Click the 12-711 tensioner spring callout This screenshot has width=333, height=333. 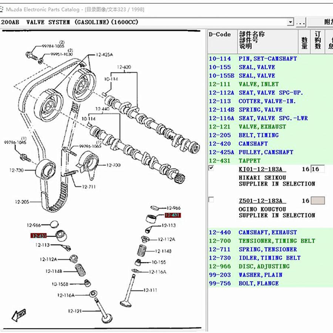tap(88, 187)
